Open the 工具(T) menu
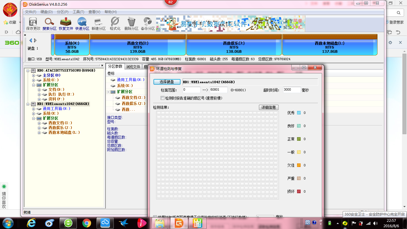The image size is (407, 229). [x=78, y=12]
